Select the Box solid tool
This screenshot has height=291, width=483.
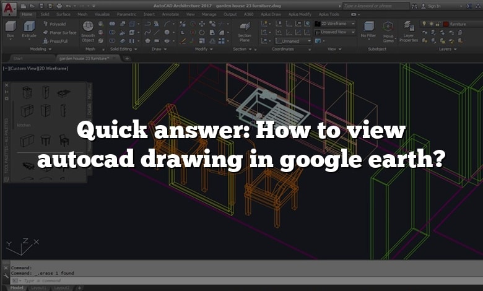click(x=11, y=30)
